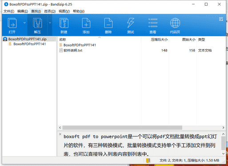Click the 删除 (Delete) file icon
Screen dimensions: 228x166
click(108, 23)
